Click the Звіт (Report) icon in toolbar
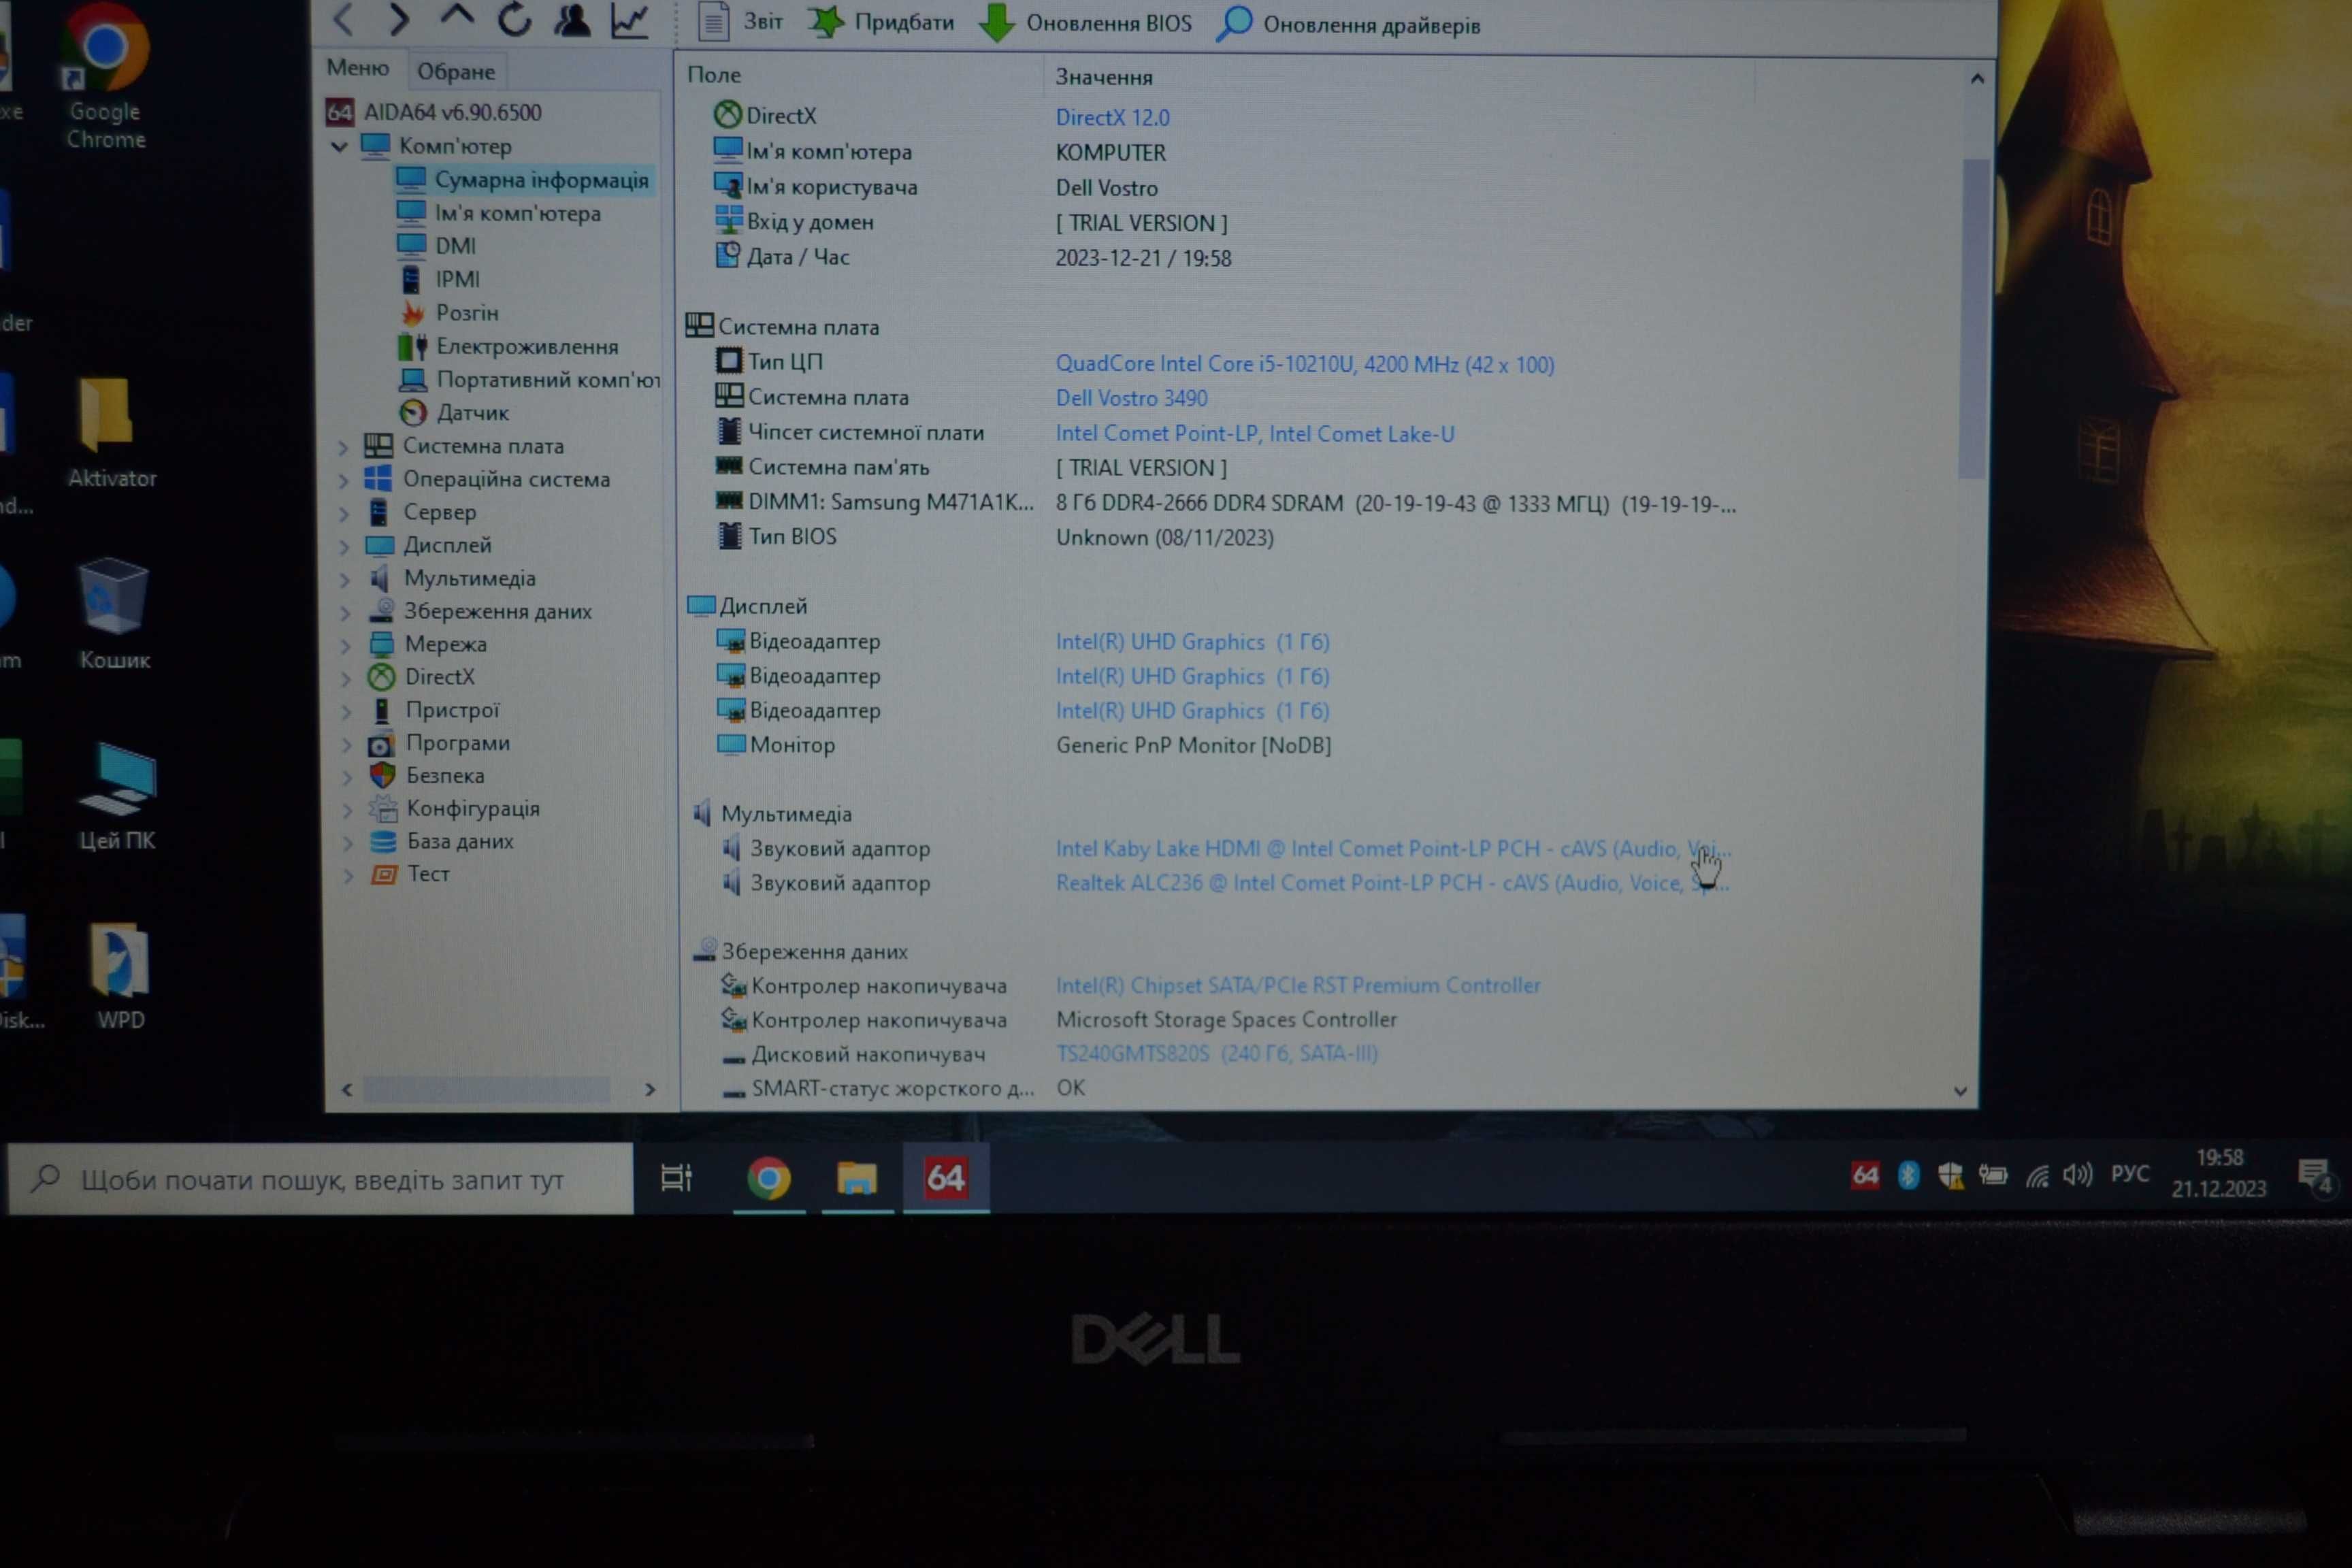 pos(713,21)
